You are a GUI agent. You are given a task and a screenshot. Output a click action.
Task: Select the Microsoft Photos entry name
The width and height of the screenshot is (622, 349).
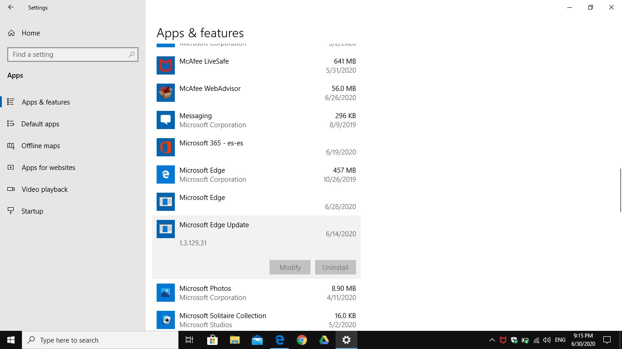point(205,288)
